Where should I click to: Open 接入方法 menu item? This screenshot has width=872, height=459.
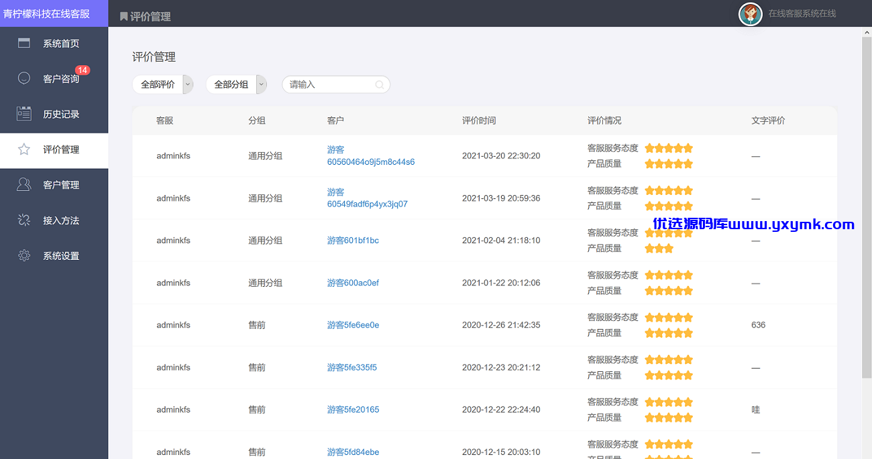point(54,220)
